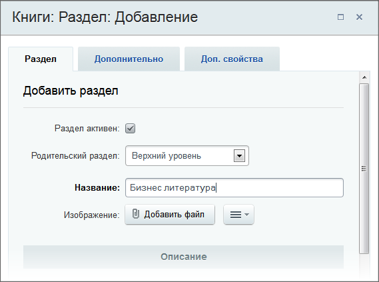Close the Добавление dialog with the X icon

pos(359,17)
